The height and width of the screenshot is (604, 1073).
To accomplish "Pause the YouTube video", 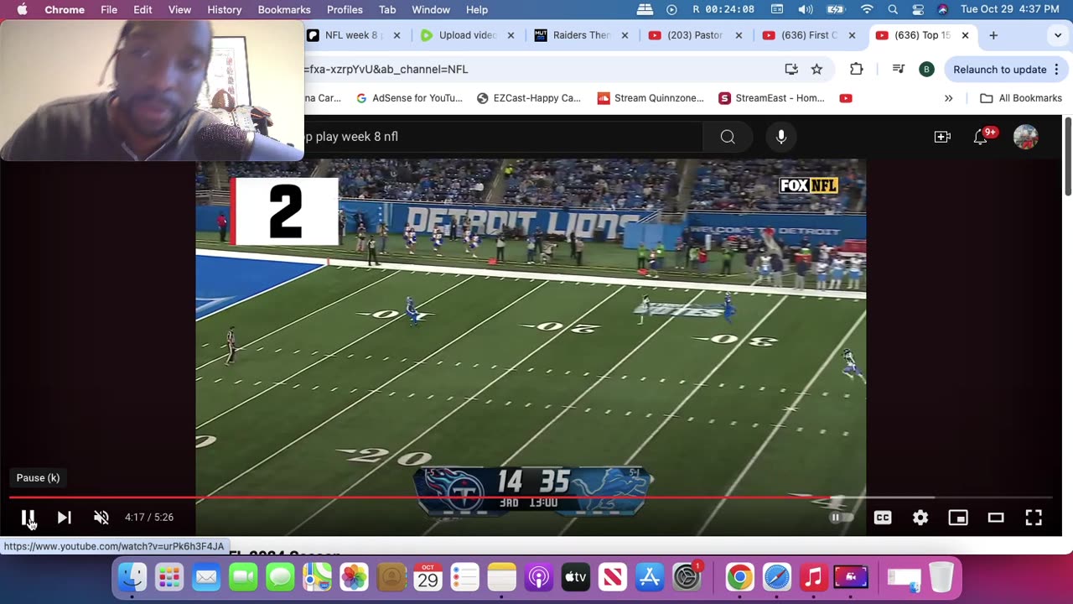I will click(28, 517).
